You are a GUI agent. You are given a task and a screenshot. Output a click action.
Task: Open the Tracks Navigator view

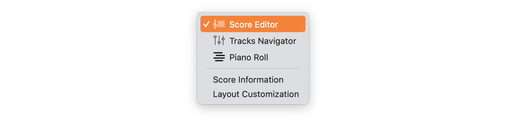tap(253, 41)
